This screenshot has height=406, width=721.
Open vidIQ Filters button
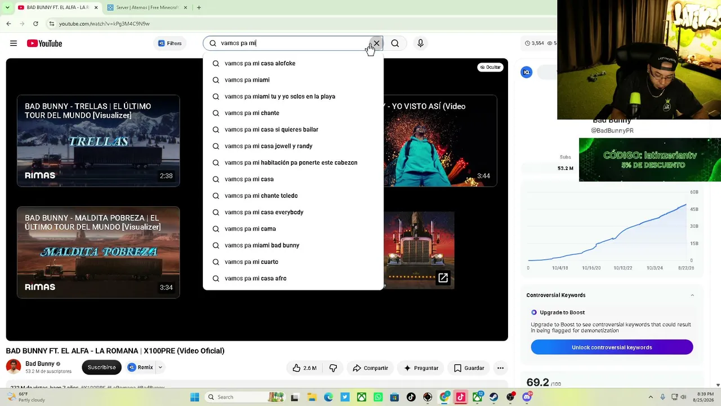[x=170, y=43]
